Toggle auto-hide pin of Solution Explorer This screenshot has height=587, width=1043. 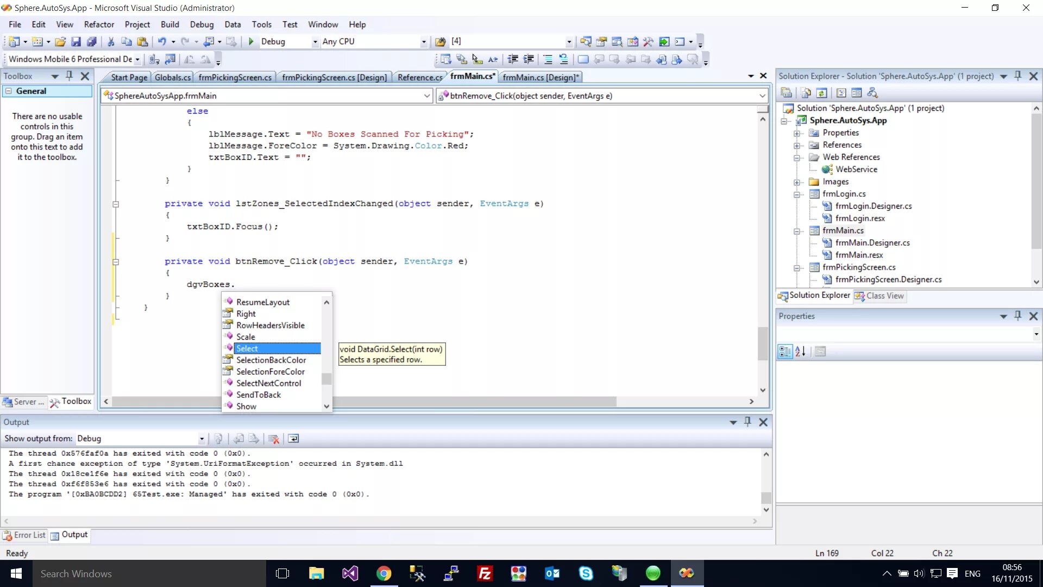pyautogui.click(x=1018, y=76)
